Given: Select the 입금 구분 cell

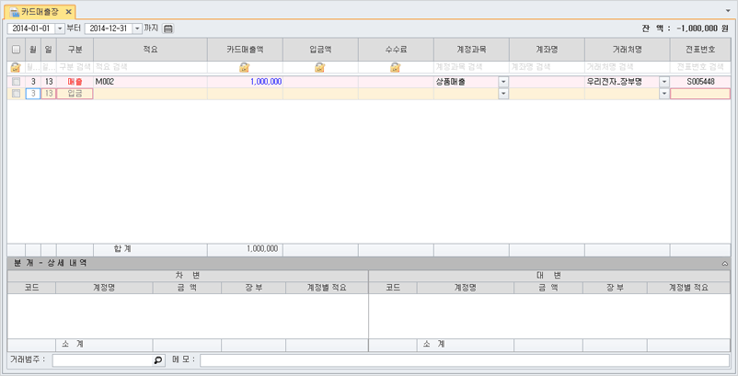Looking at the screenshot, I should 75,94.
